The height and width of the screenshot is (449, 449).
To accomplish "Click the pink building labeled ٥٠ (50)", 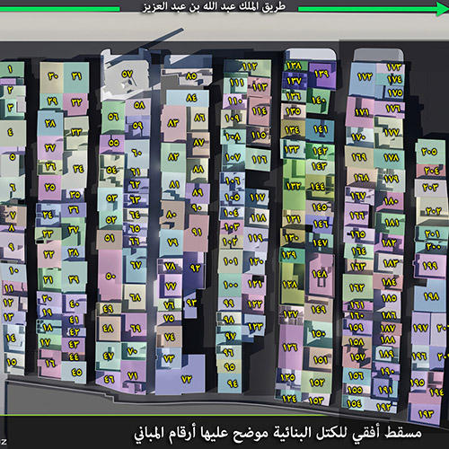I will tap(110, 276).
